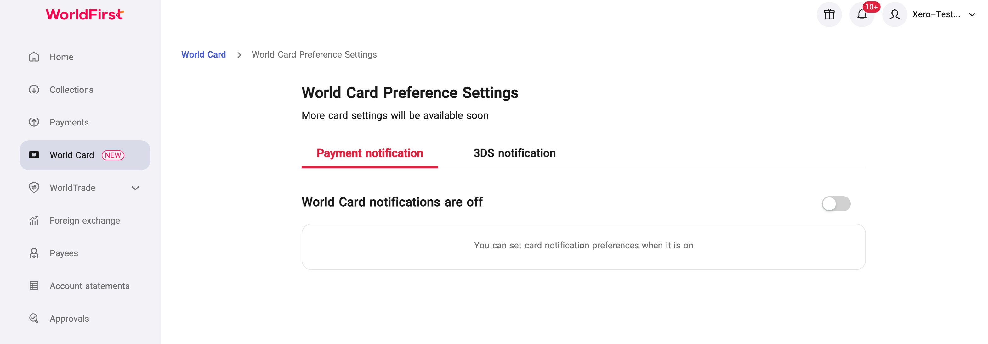Click the Foreign exchange chart icon
Viewport: 988px width, 344px height.
pyautogui.click(x=34, y=220)
